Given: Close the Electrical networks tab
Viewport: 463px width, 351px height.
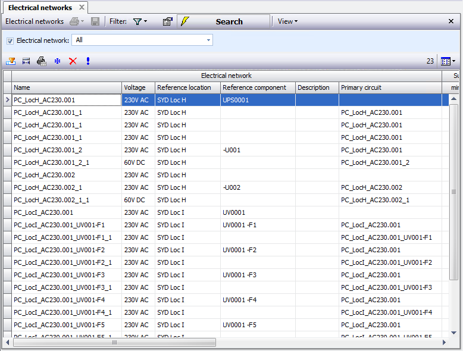Looking at the screenshot, I should 82,7.
